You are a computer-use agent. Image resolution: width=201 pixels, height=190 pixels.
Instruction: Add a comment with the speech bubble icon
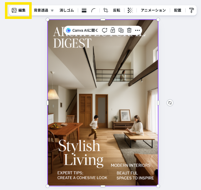tap(104, 30)
